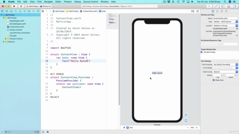The image size is (239, 134).
Task: Toggle source control status filter
Action: 38,132
